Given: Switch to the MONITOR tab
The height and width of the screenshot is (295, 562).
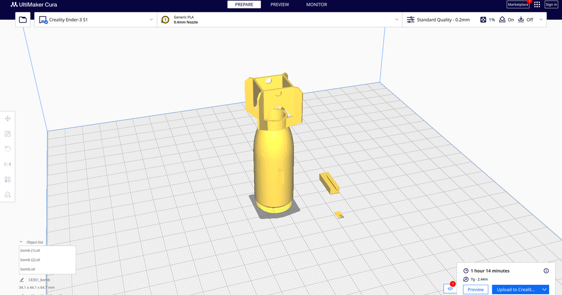Looking at the screenshot, I should point(316,5).
